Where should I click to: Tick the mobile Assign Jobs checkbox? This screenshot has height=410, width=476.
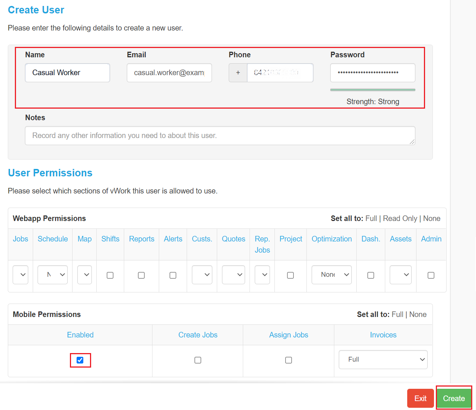(289, 360)
